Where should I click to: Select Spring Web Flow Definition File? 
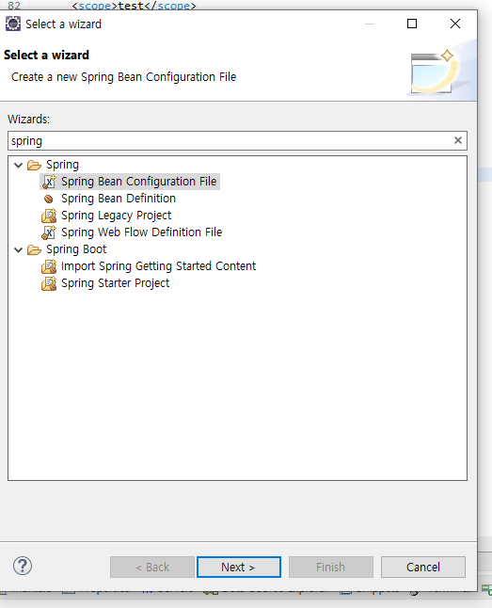[141, 232]
